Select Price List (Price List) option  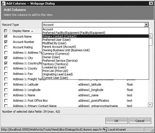point(95,71)
